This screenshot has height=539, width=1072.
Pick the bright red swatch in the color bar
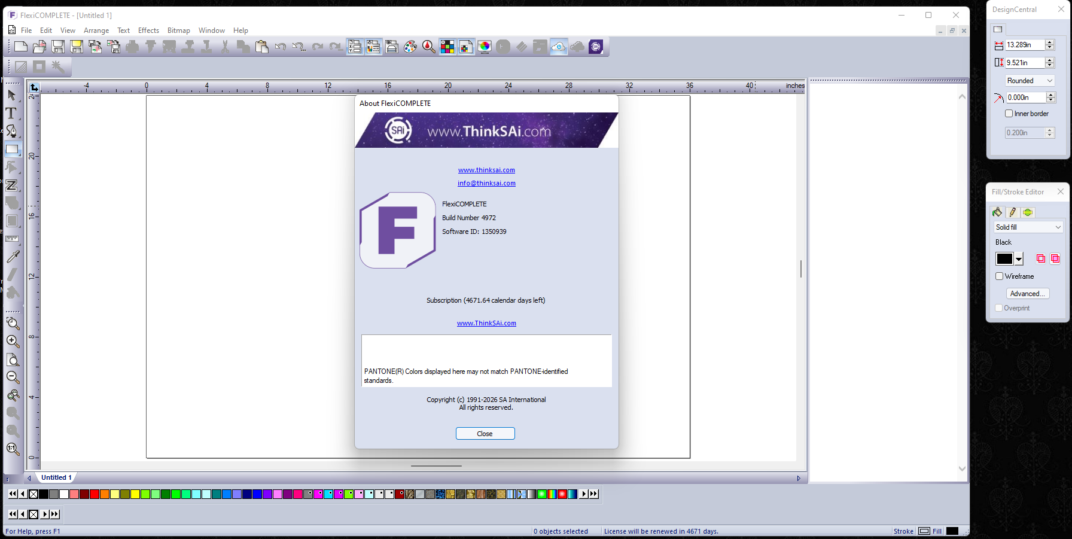[x=95, y=494]
